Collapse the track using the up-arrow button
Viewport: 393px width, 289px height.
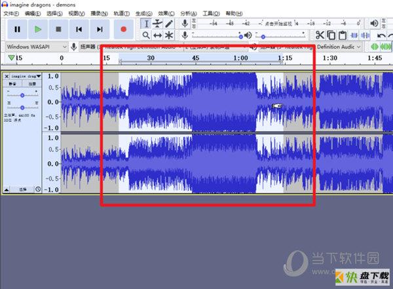coord(7,189)
